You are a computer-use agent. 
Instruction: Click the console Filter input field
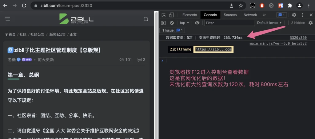click(229, 23)
